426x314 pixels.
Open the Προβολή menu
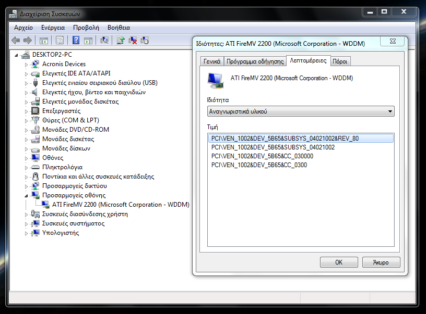86,28
